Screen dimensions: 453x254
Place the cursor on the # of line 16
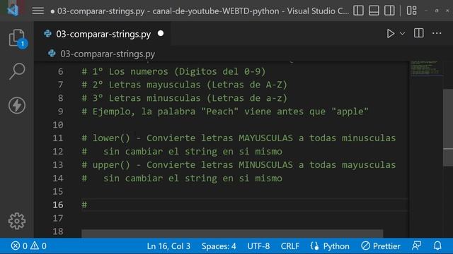point(84,205)
